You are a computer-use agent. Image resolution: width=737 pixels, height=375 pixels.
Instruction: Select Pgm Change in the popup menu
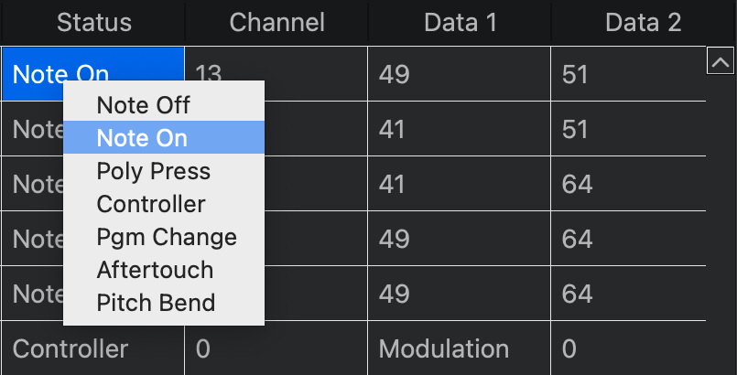[x=167, y=237]
